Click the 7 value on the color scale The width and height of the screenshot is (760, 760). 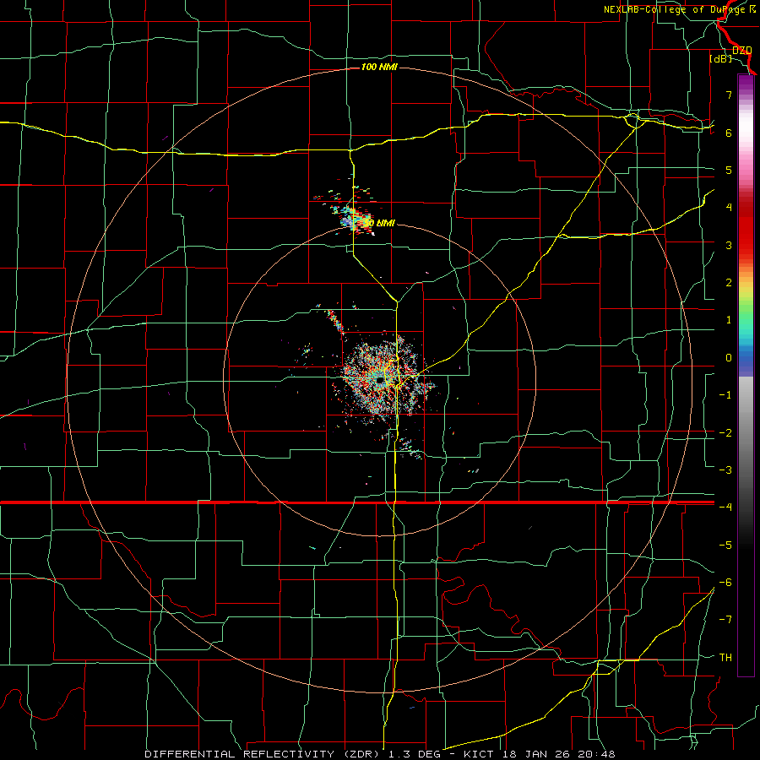(729, 95)
